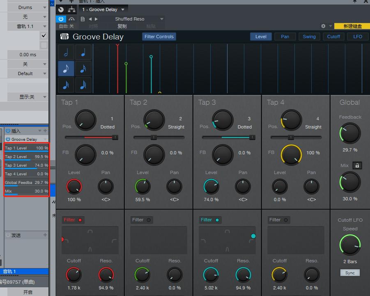Viewport: 370px width, 296px height.
Task: Select the thirty-second note grid value
Action: click(x=66, y=85)
